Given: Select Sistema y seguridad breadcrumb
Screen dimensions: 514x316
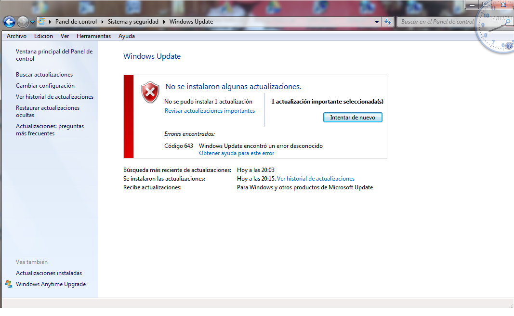Looking at the screenshot, I should click(133, 22).
